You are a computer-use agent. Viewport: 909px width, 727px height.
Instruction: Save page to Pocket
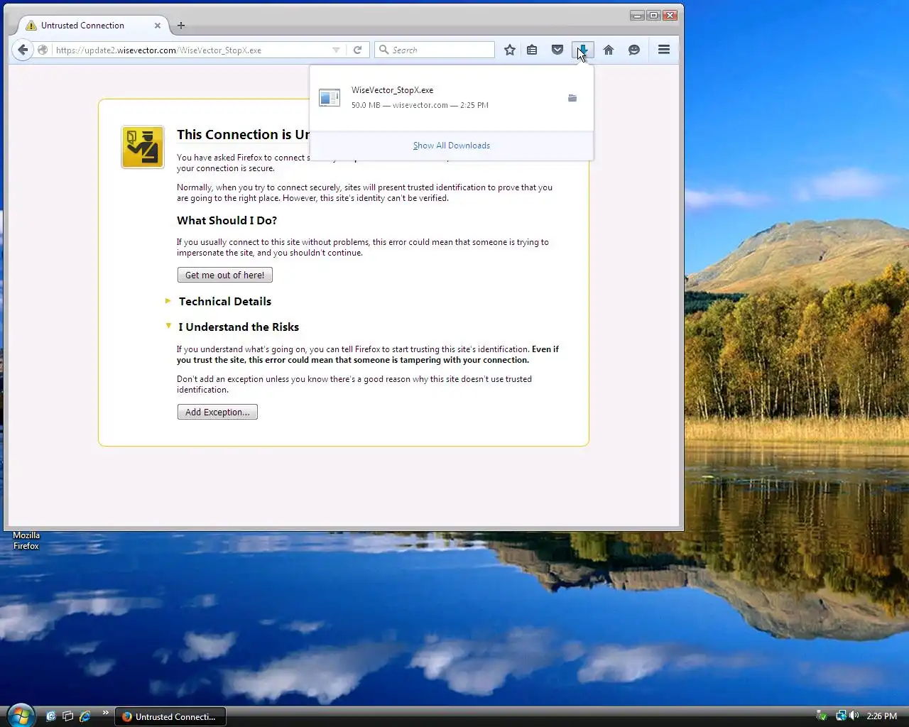557,50
